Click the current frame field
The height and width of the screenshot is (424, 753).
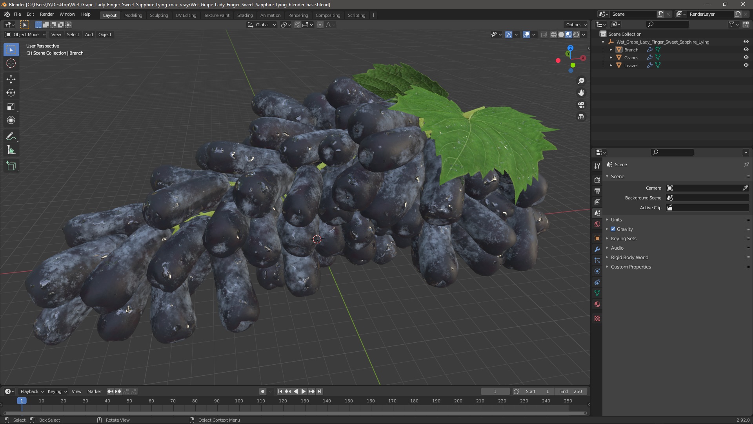[x=495, y=391]
